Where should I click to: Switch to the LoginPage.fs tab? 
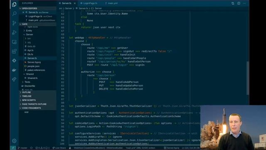[x=90, y=3]
